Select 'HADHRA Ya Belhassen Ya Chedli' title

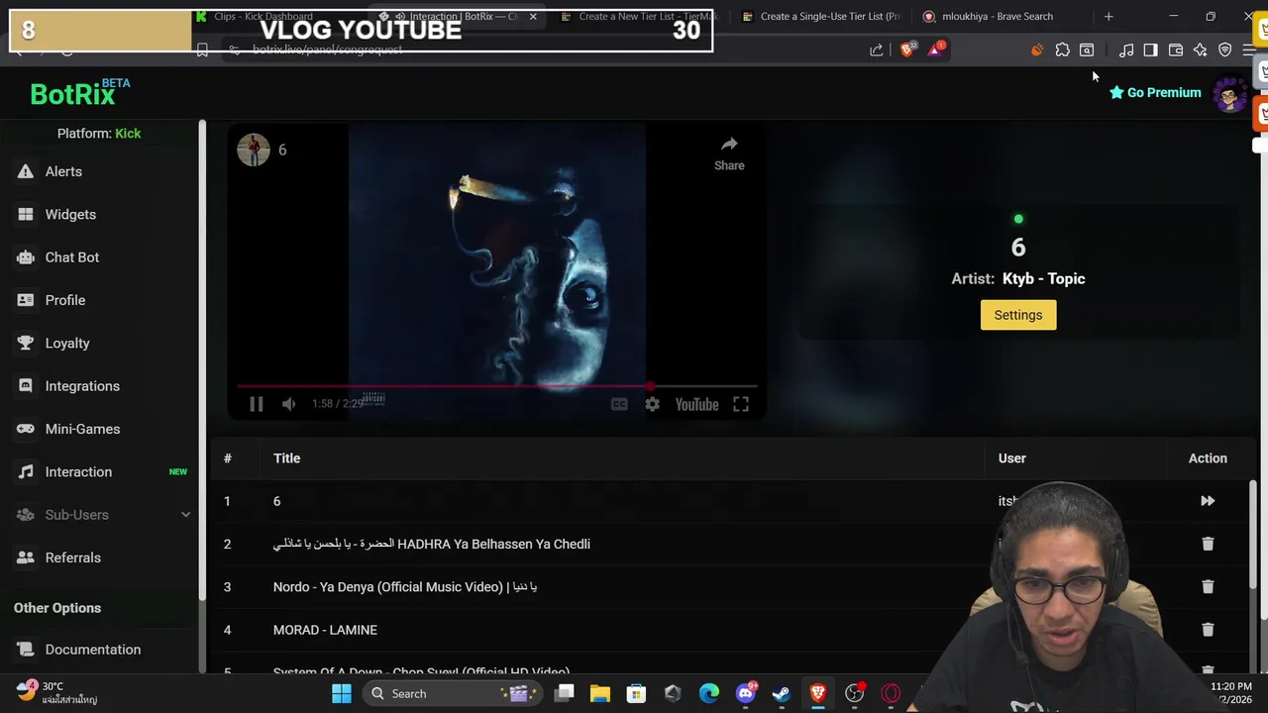[432, 544]
